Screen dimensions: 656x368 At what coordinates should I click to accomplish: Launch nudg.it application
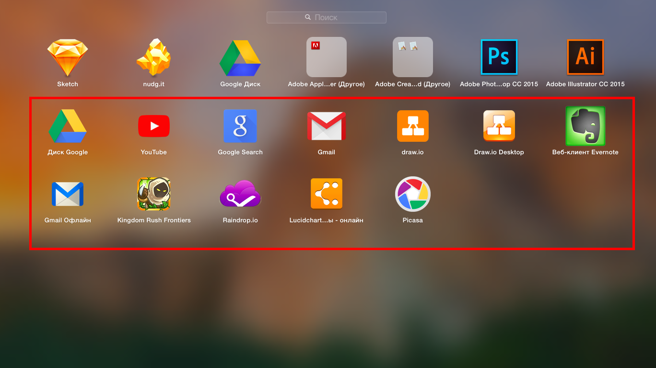154,57
